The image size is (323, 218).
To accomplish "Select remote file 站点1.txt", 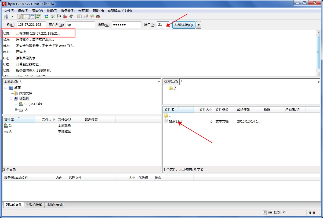I will coord(175,121).
